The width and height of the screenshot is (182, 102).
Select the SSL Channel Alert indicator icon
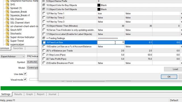7,23
